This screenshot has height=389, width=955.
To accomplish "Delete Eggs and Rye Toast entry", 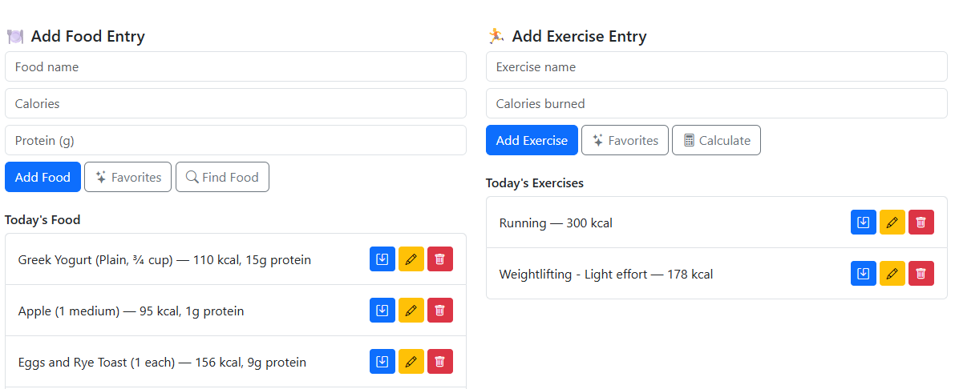I will 439,362.
